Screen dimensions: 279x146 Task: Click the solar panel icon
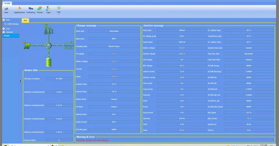click(x=27, y=46)
